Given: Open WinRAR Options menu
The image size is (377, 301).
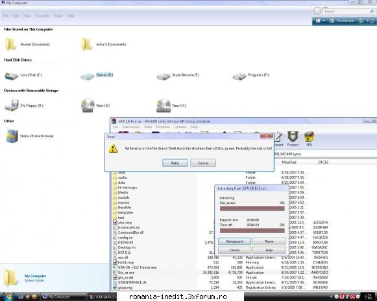Looking at the screenshot, I should click(x=180, y=127).
